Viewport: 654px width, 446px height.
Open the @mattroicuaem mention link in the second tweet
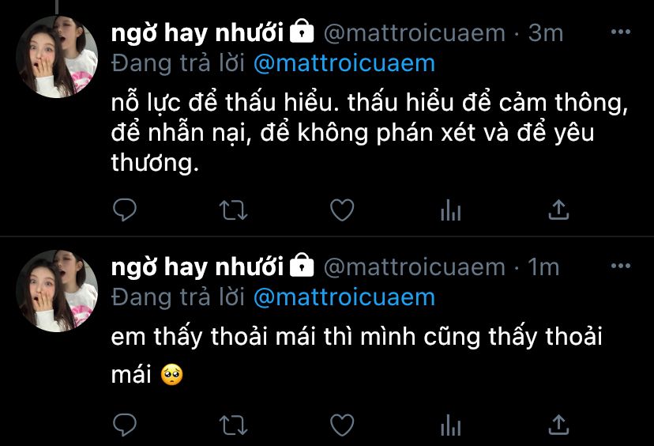click(x=344, y=297)
